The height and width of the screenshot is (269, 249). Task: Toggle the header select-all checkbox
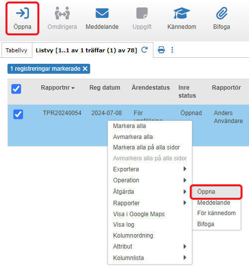16,89
